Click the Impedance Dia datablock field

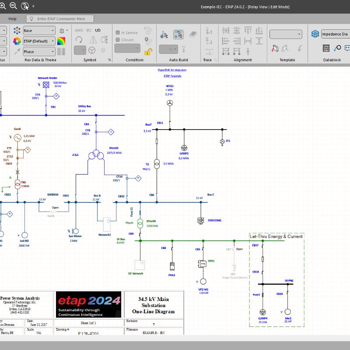point(336,34)
